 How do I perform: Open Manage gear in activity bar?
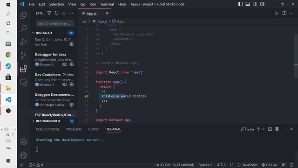24,155
